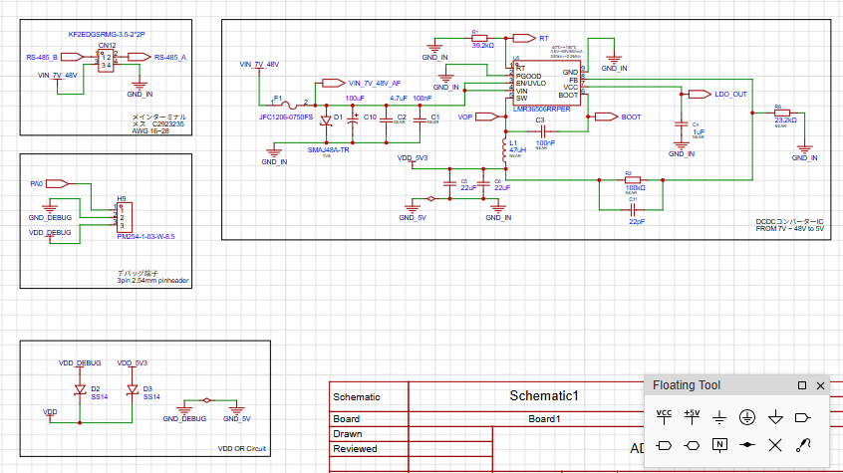This screenshot has height=473, width=843.
Task: Select the 47uH inductor L1
Action: [502, 150]
